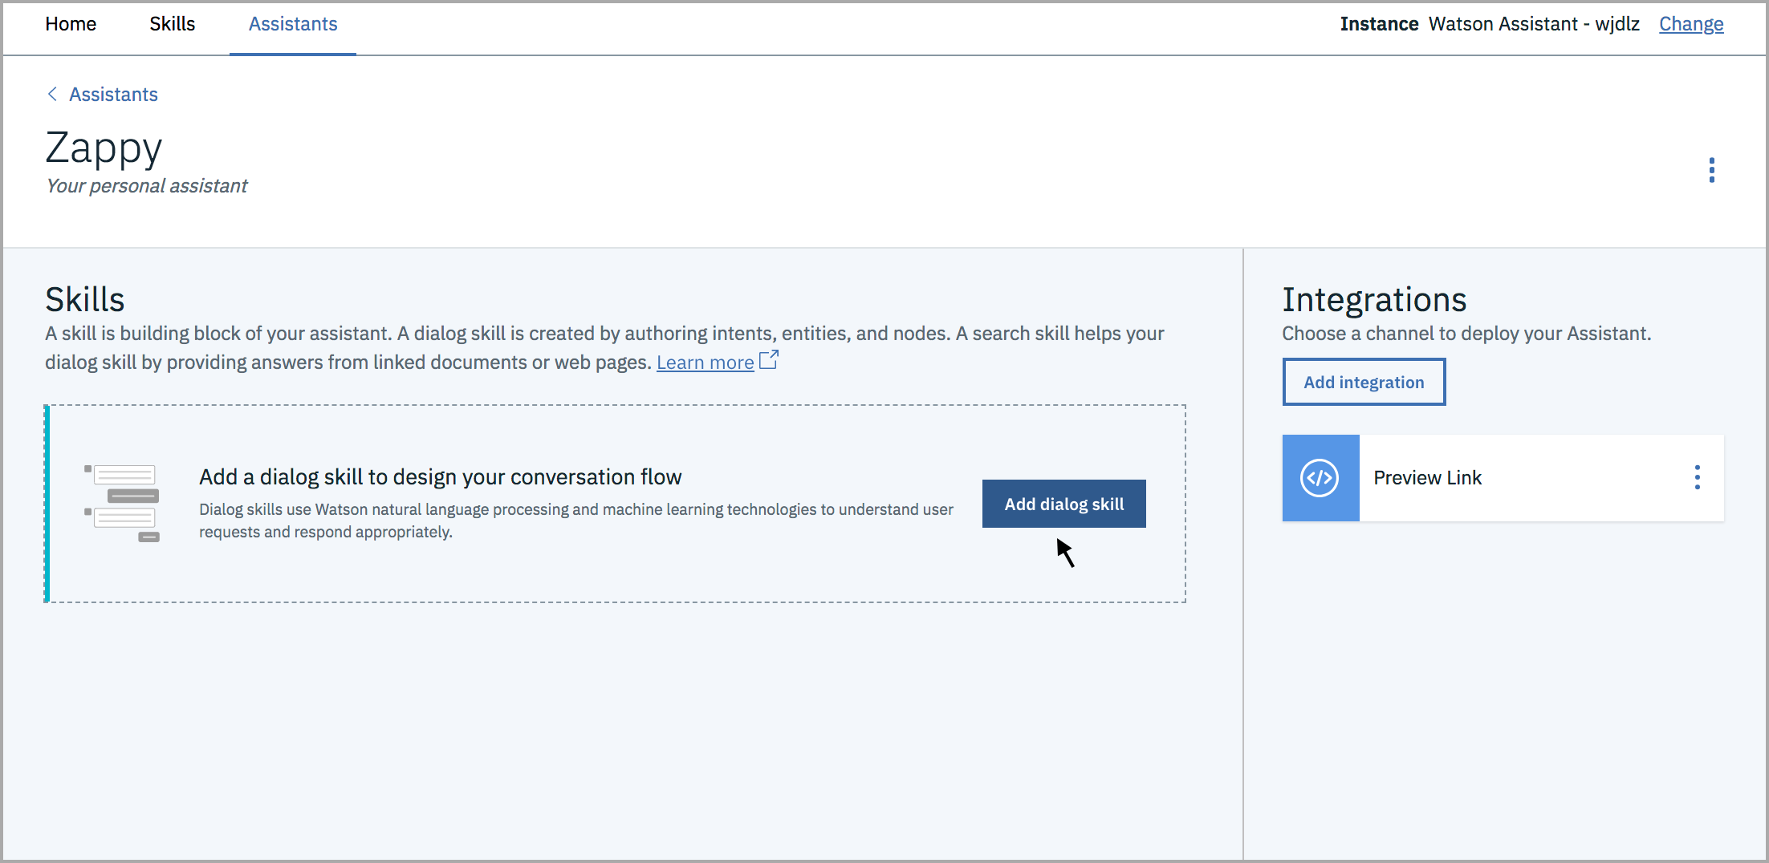Click the Add dialog skill button
This screenshot has height=863, width=1769.
pos(1063,503)
